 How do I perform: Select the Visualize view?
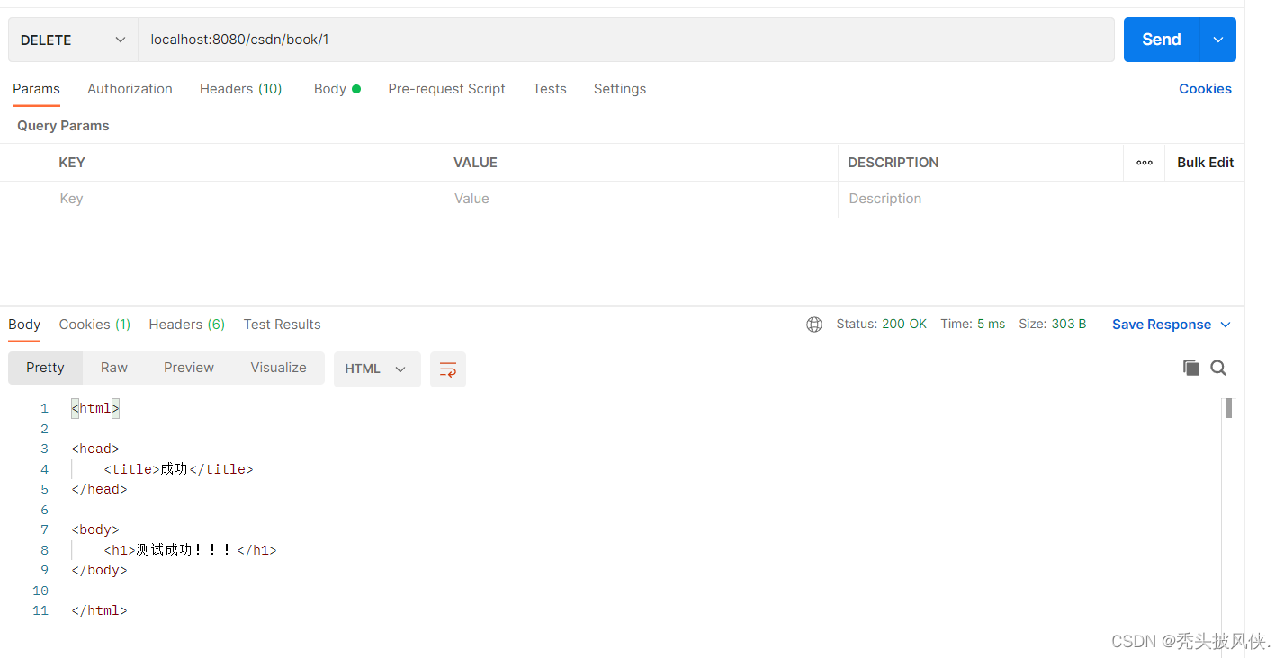tap(278, 368)
